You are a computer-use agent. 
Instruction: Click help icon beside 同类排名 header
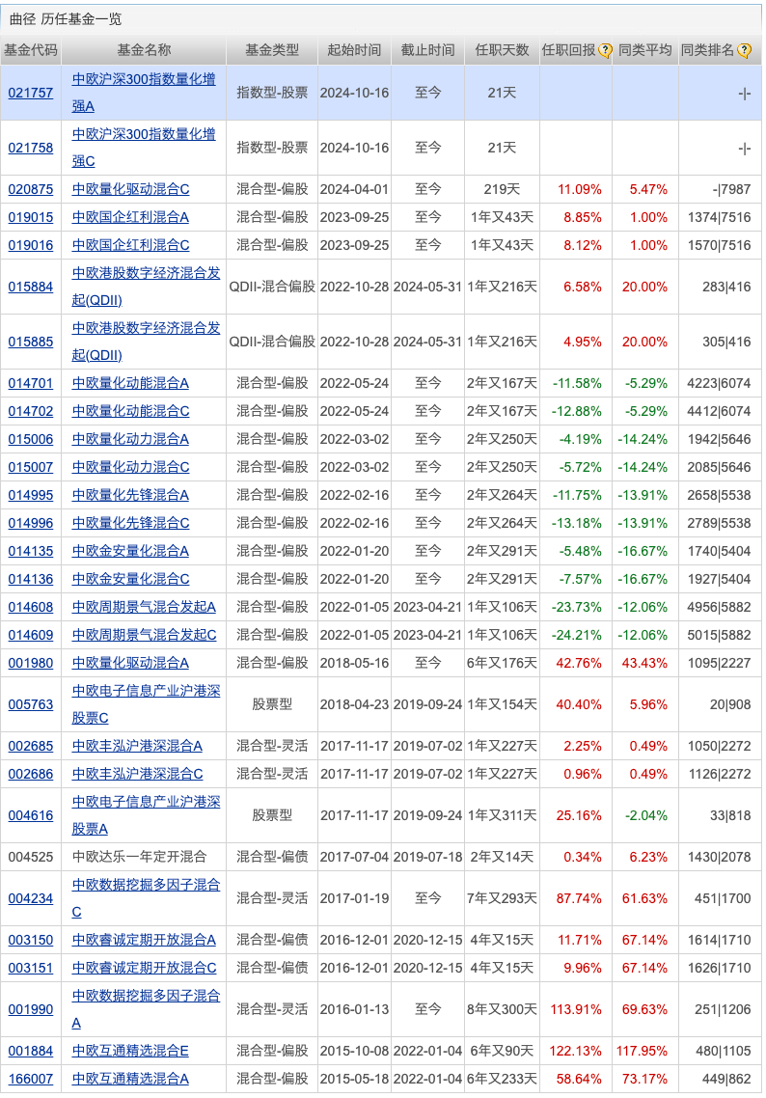point(745,50)
